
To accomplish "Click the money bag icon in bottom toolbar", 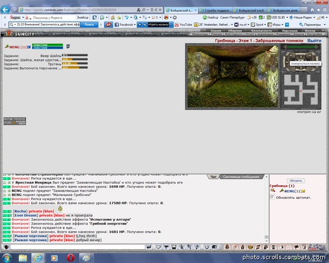I will point(242,247).
